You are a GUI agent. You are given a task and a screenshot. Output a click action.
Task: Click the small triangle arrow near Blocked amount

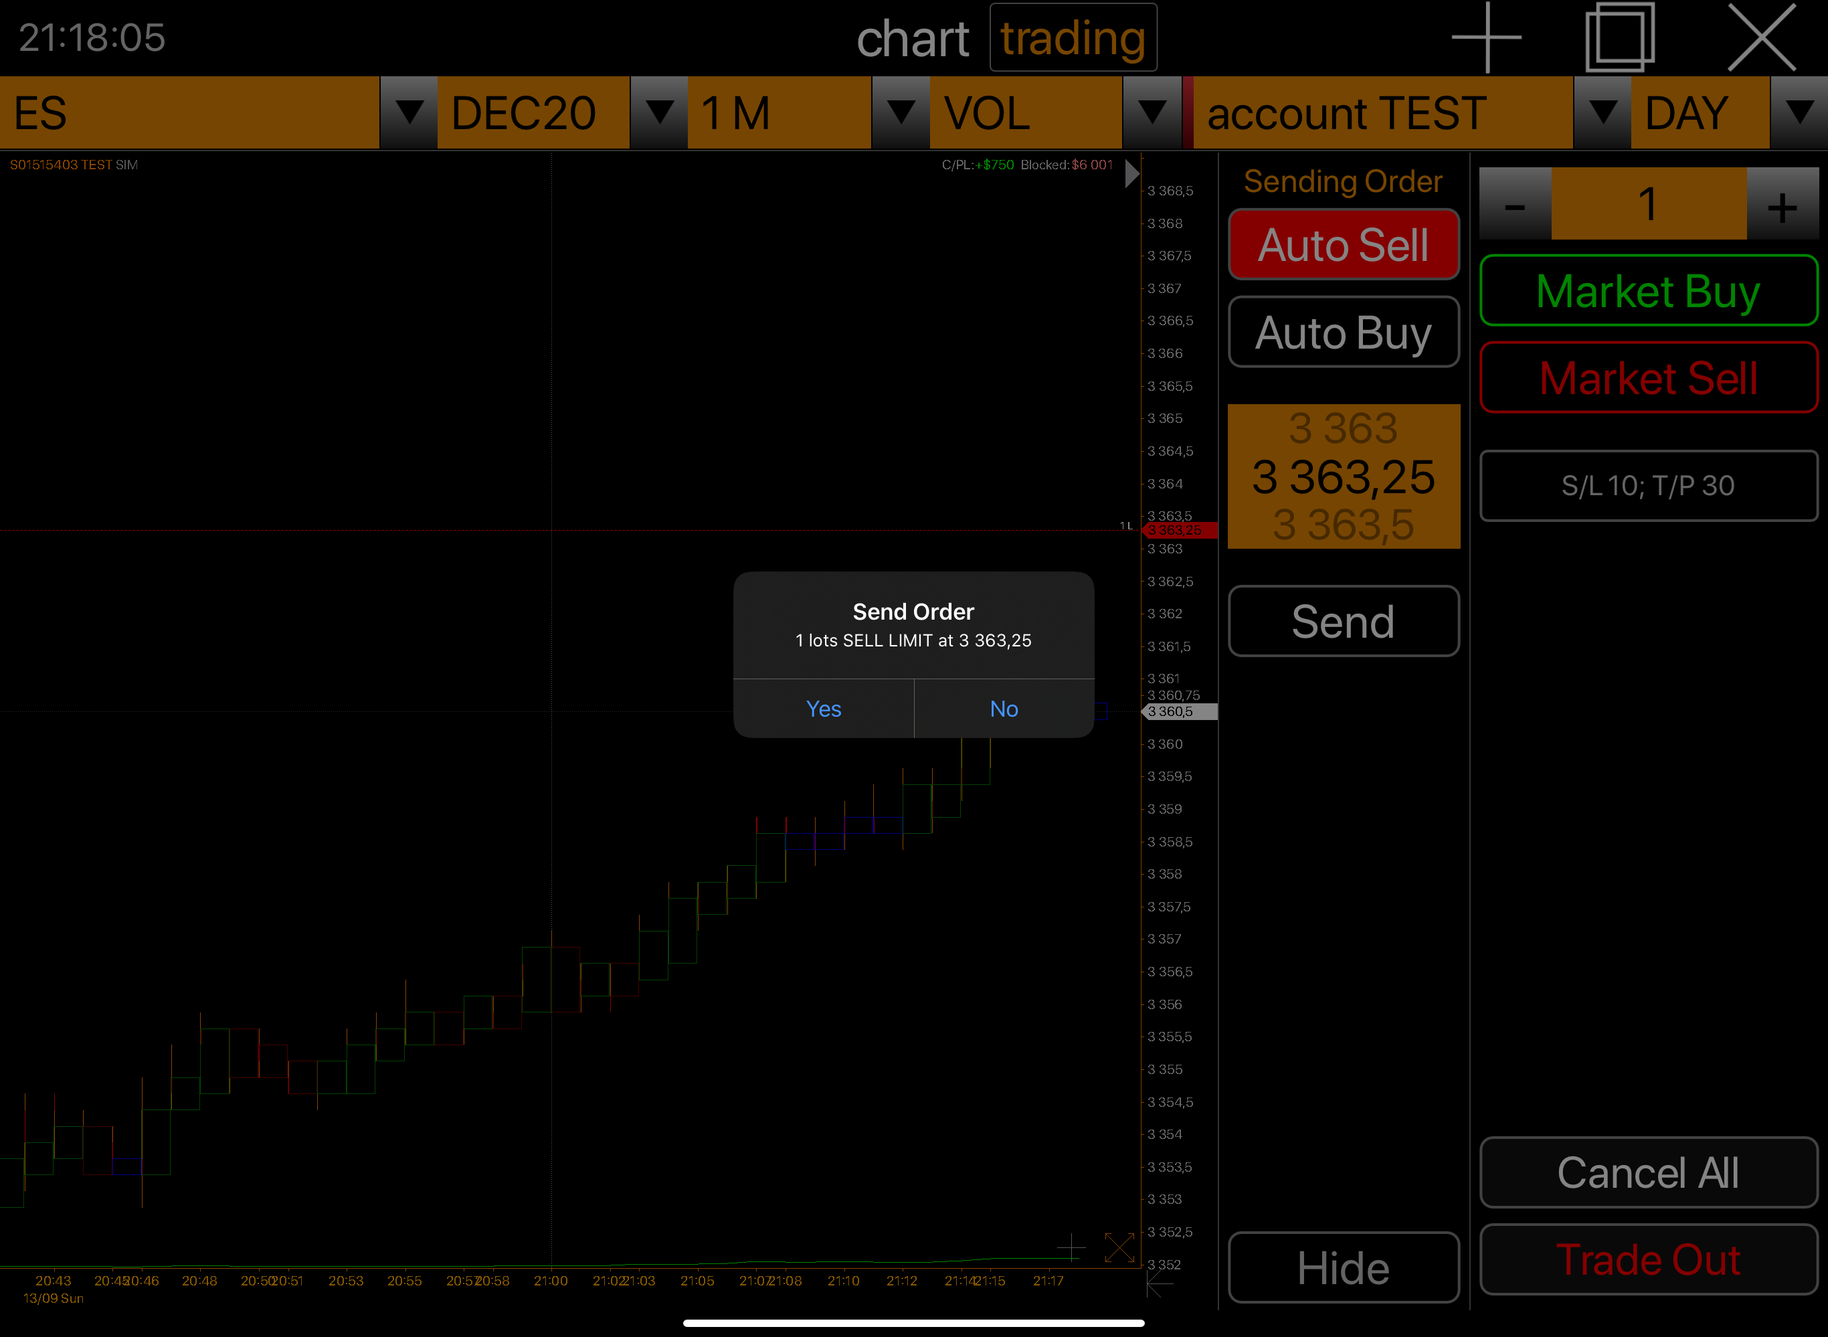click(x=1131, y=173)
